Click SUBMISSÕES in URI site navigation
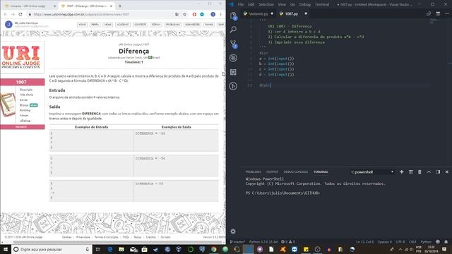Viewport: 452px width, 254px height. click(192, 25)
